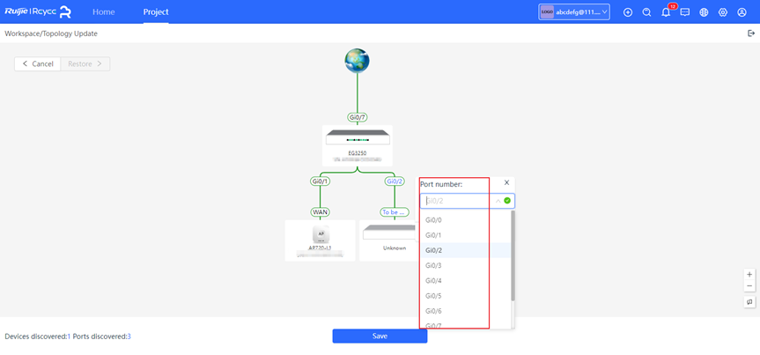Image resolution: width=760 pixels, height=355 pixels.
Task: Collapse the port number dropdown arrow
Action: [x=498, y=201]
